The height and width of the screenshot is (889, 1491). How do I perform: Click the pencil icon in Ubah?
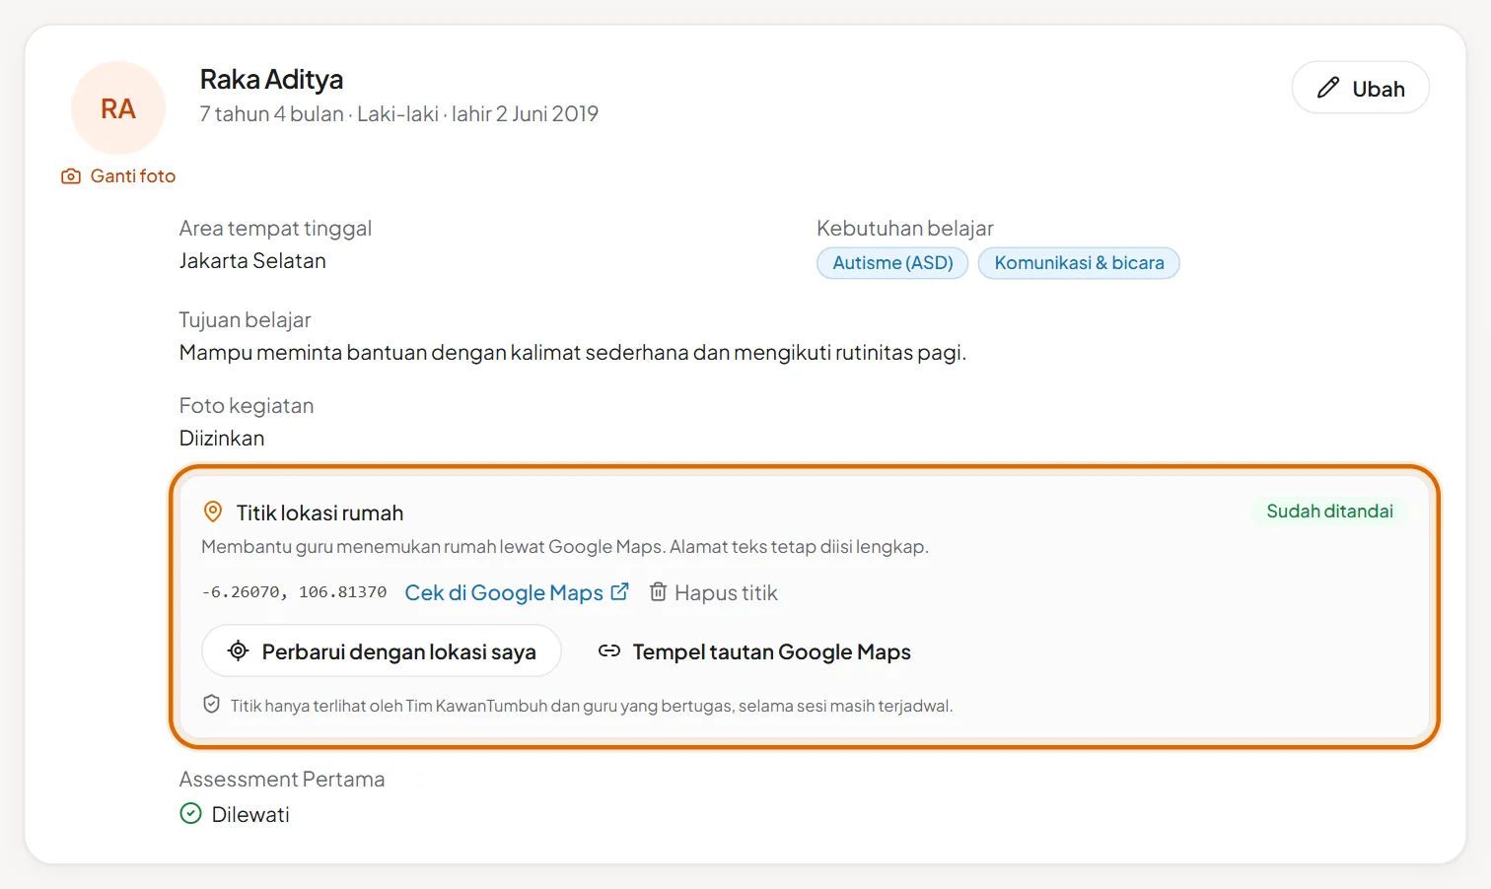click(1328, 88)
